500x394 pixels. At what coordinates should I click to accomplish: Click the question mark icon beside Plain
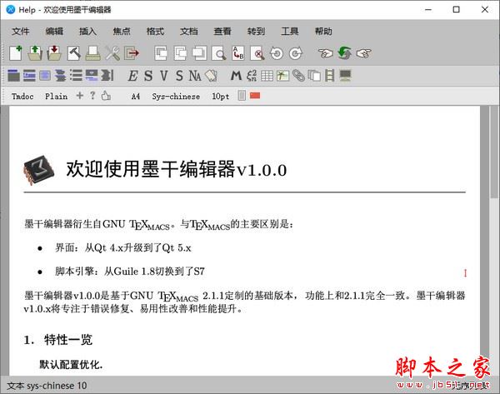[92, 95]
